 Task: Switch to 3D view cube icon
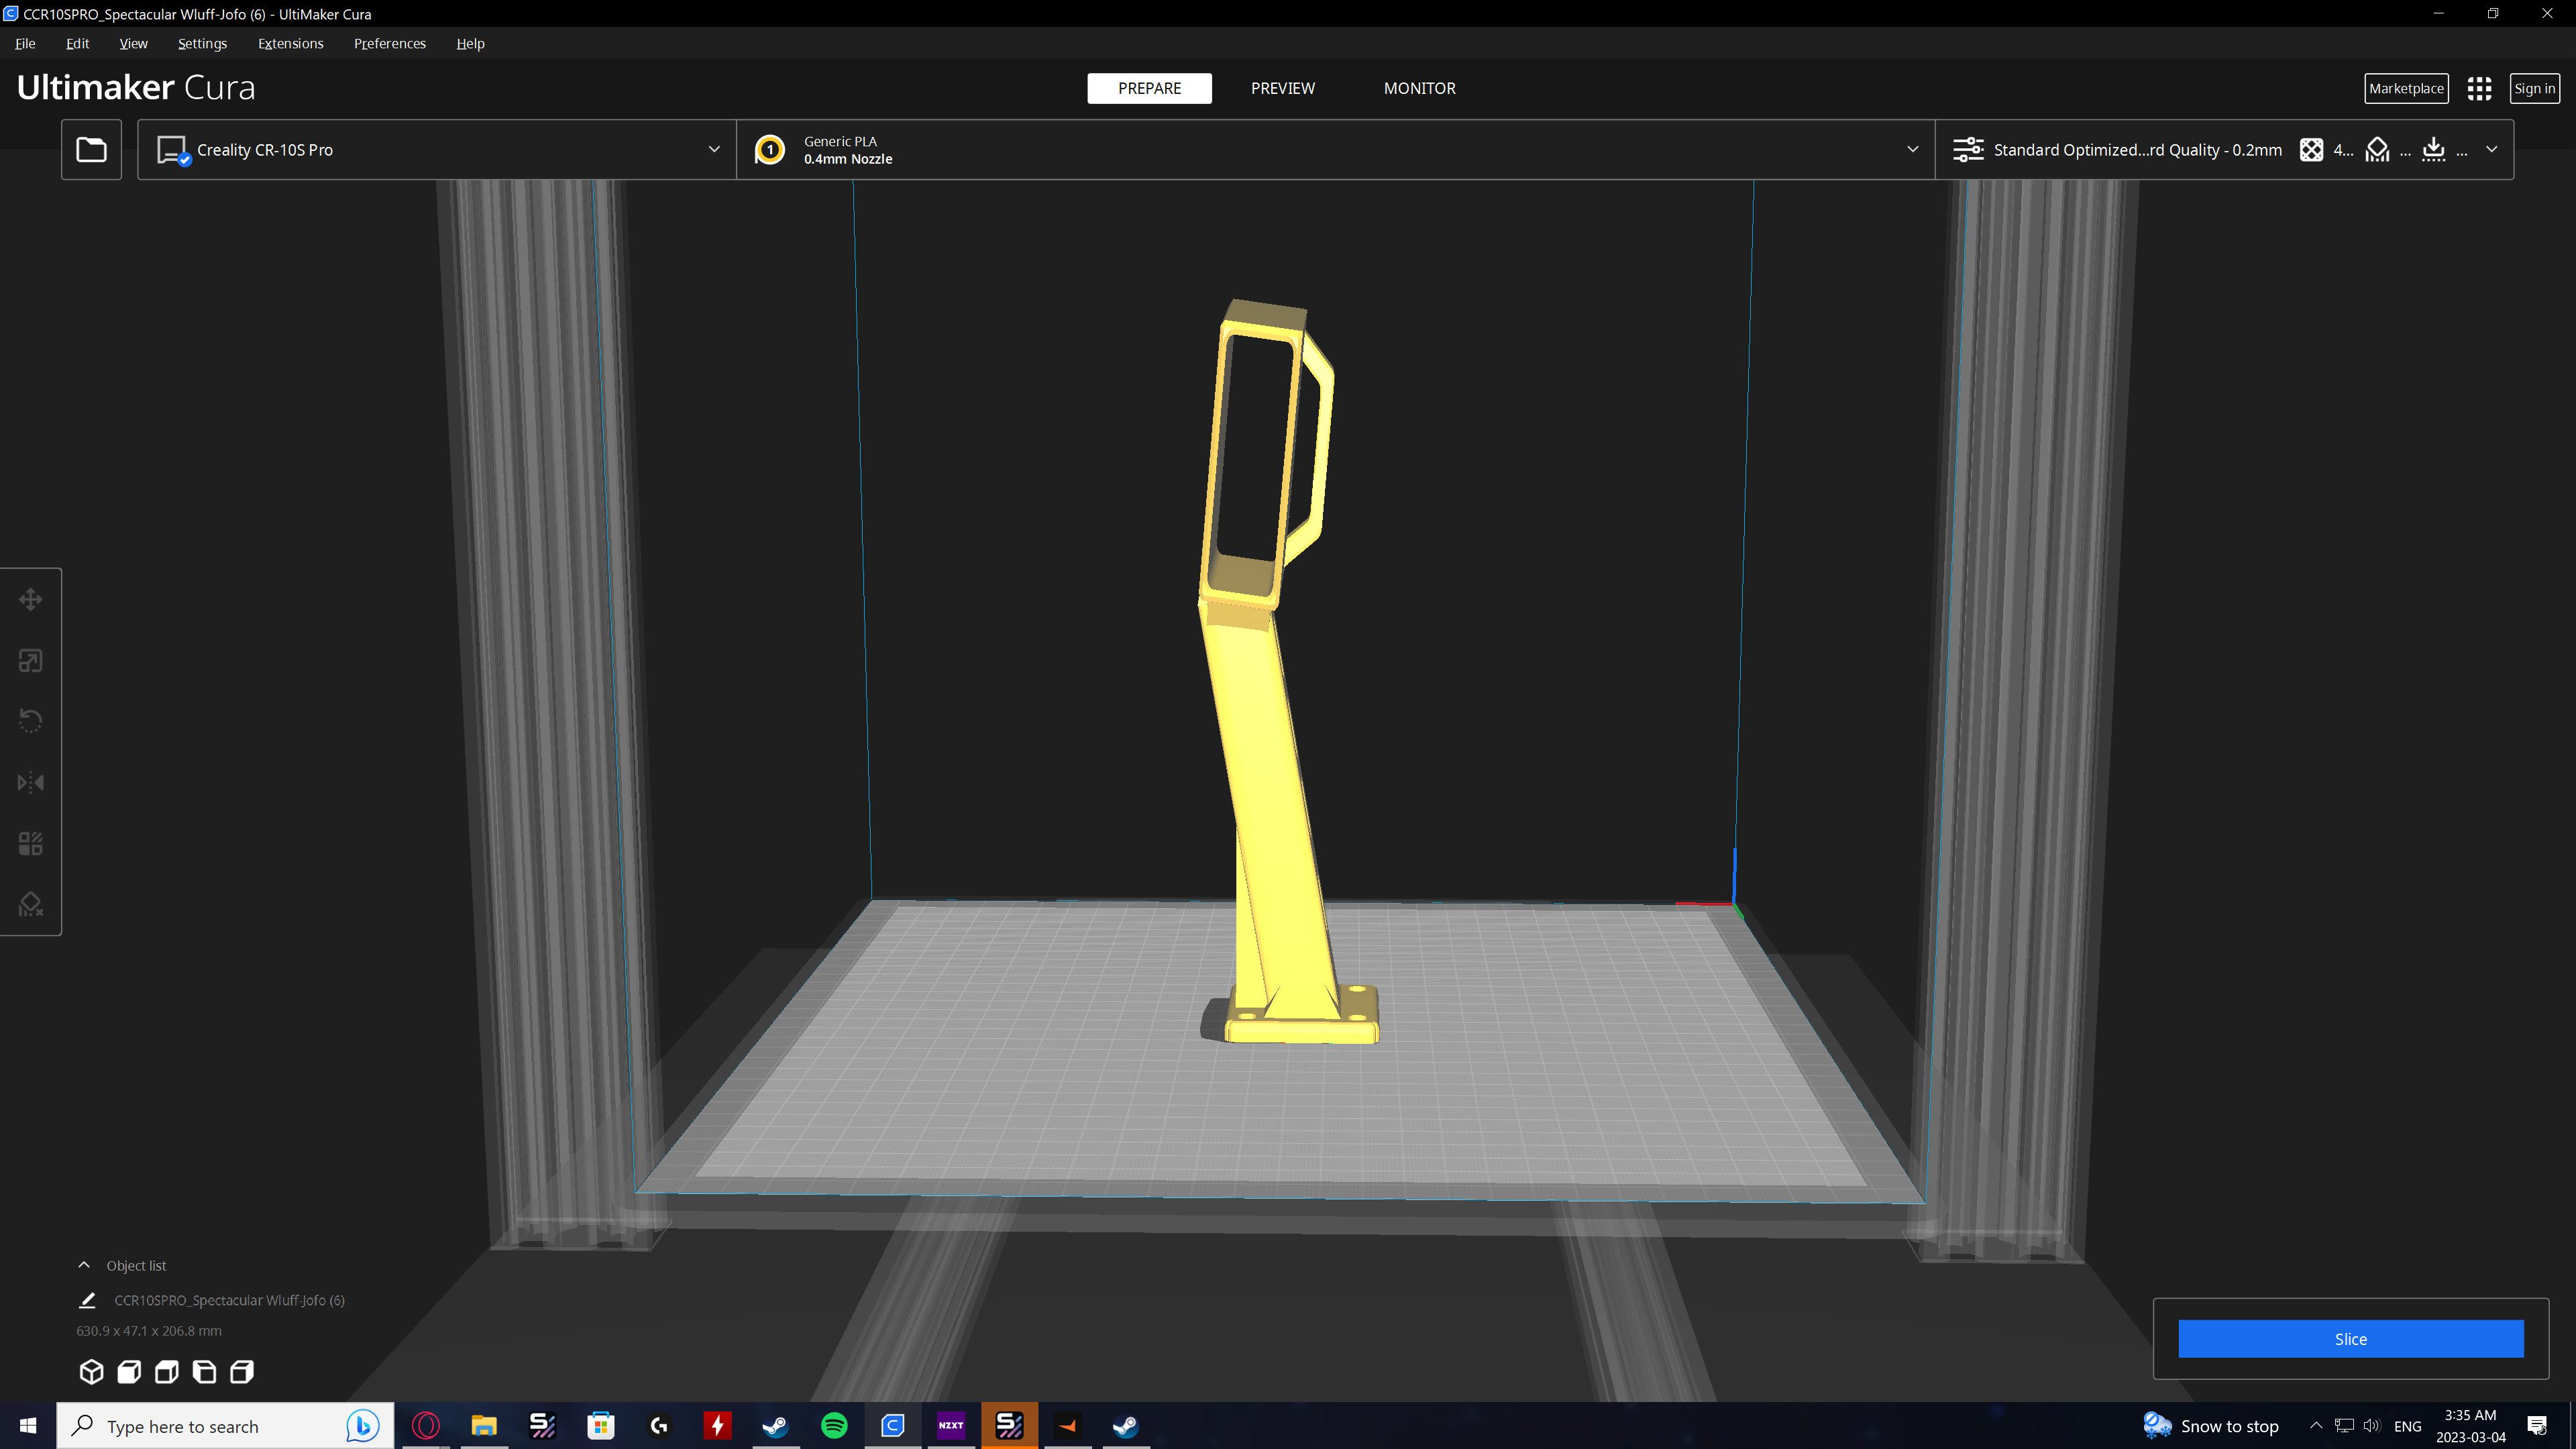point(91,1372)
